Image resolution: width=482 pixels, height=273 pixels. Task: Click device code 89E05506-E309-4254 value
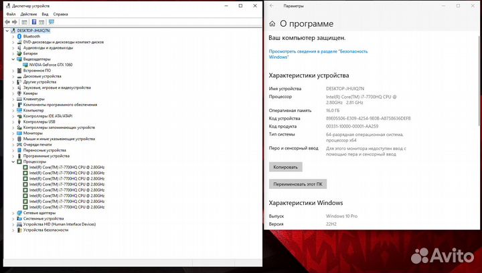[x=368, y=118]
